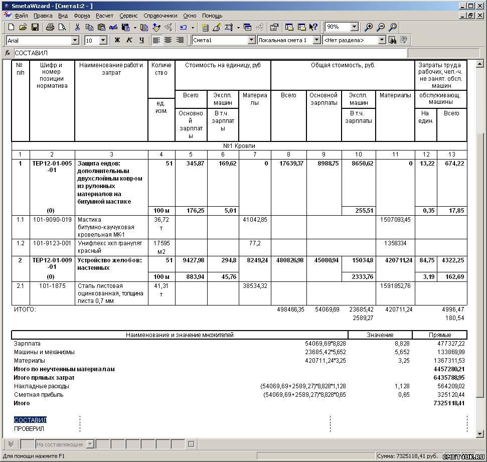This screenshot has height=462, width=487.
Task: Create a new document with the blank page icon
Action: (11, 28)
